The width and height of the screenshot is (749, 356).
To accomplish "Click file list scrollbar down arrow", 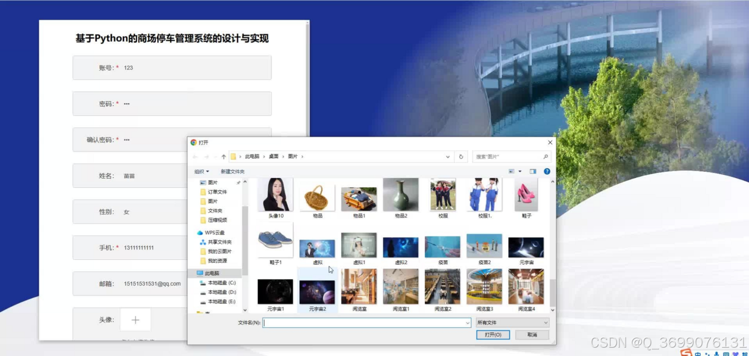I will point(552,310).
